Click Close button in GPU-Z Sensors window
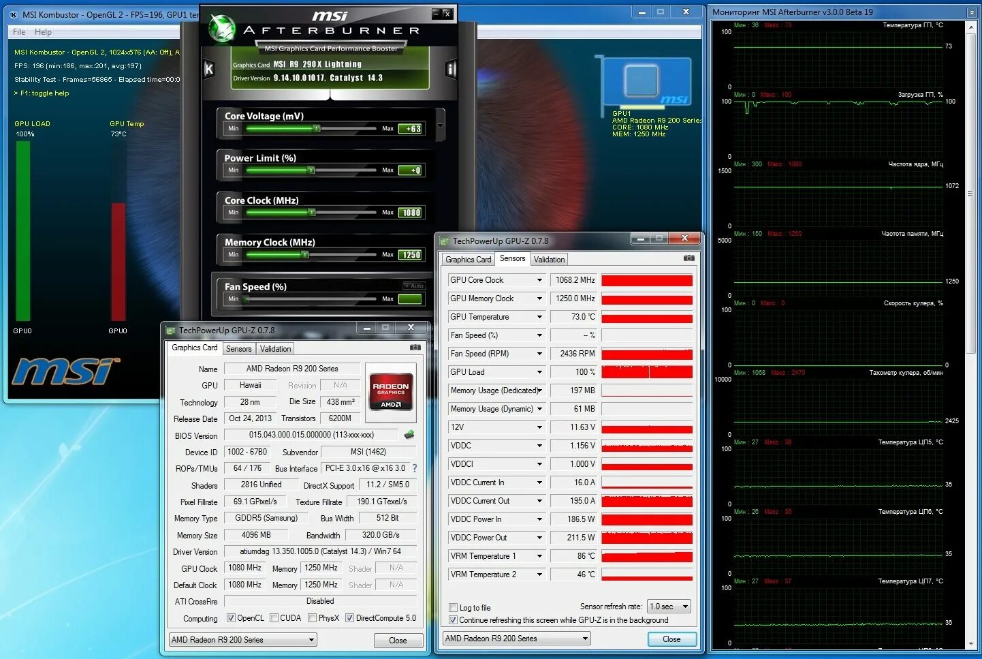The image size is (982, 659). pos(671,639)
